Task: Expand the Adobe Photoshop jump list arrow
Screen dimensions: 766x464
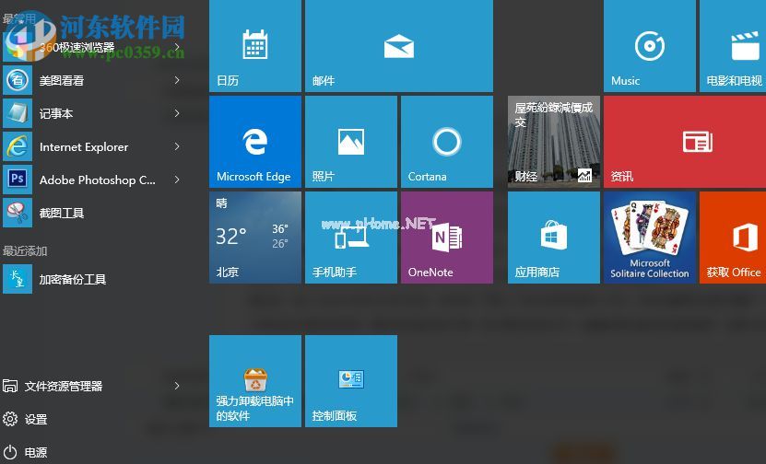Action: tap(177, 180)
